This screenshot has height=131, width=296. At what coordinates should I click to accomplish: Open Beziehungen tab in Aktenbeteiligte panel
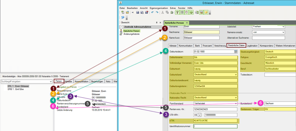pyautogui.click(x=97, y=81)
